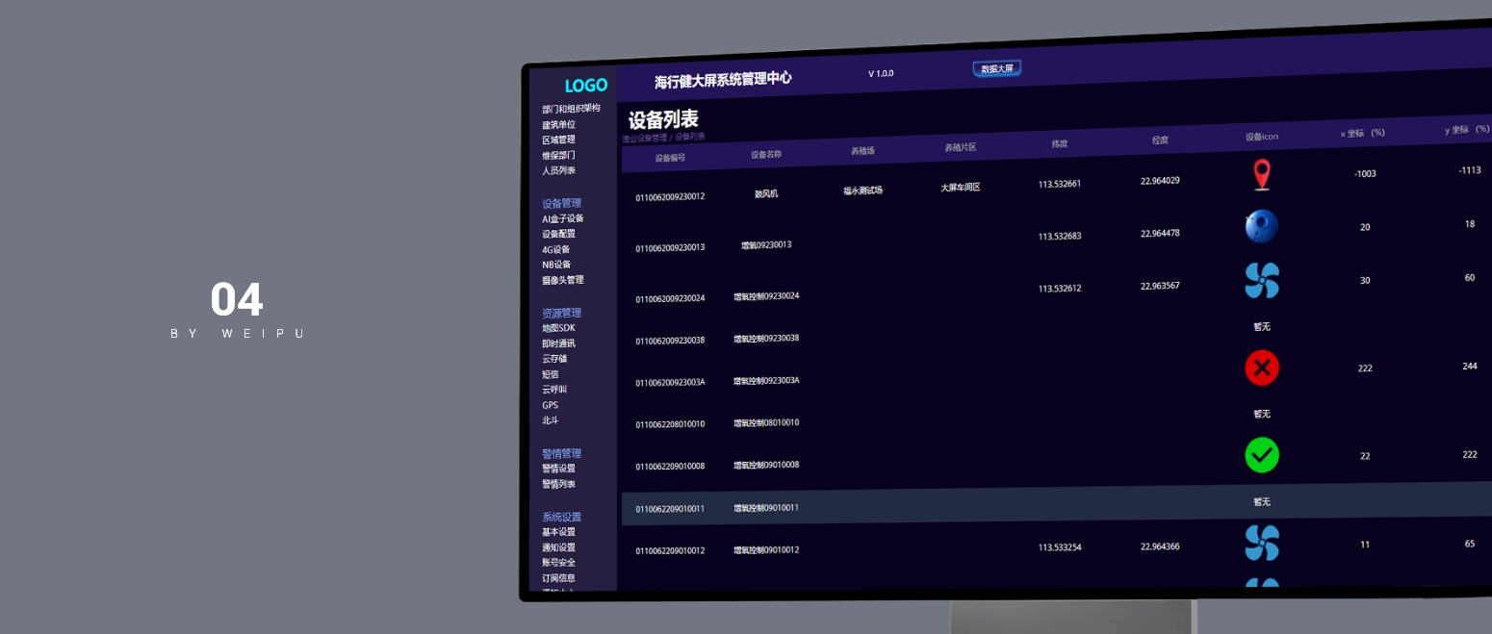
Task: Click the blue globe device icon for 增氧09230013
Action: tap(1262, 226)
